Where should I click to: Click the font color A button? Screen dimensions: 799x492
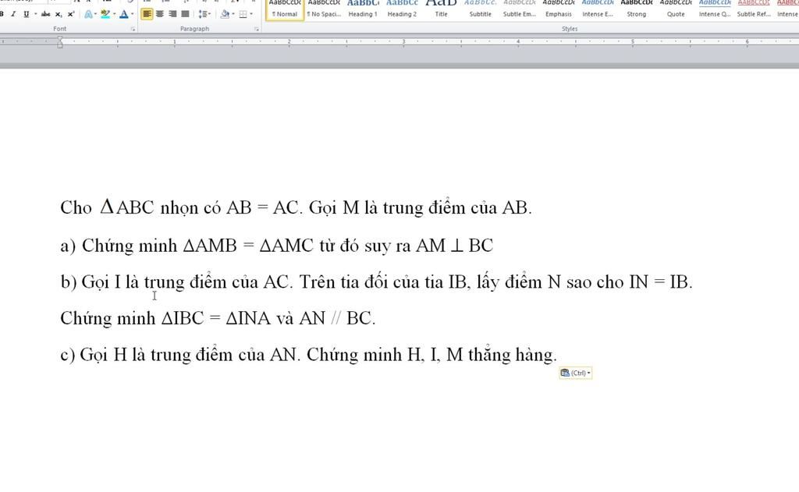[x=123, y=14]
